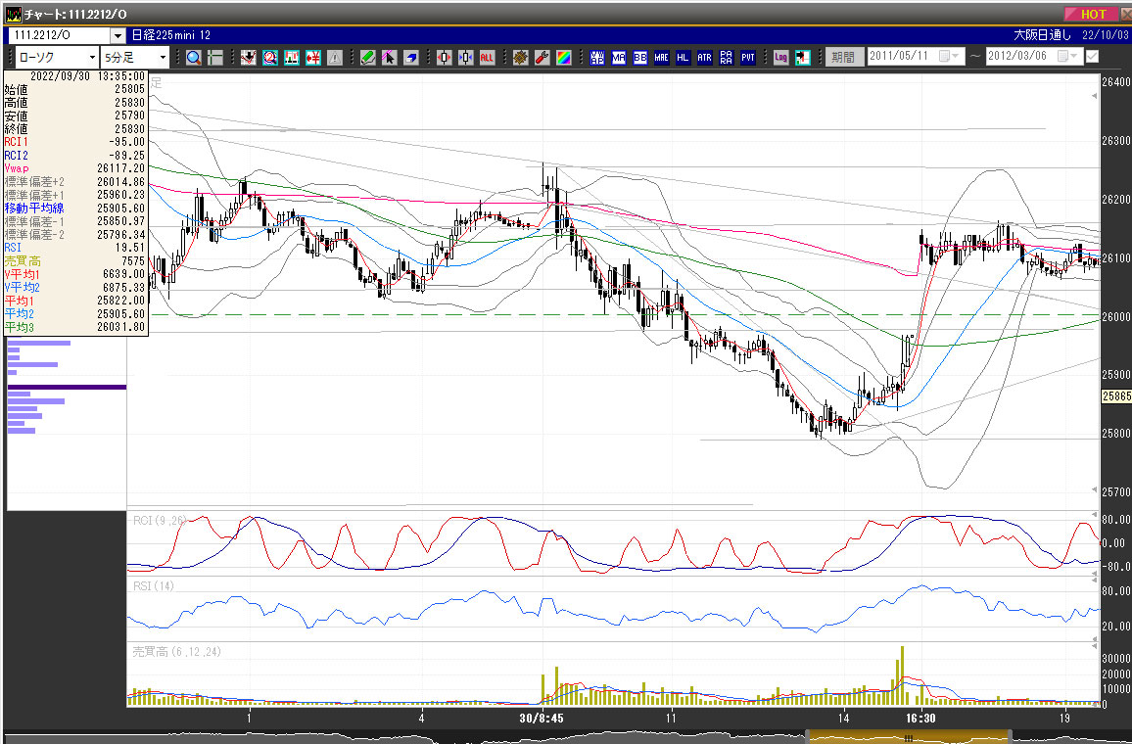Click the 終値 close price row

click(x=75, y=128)
